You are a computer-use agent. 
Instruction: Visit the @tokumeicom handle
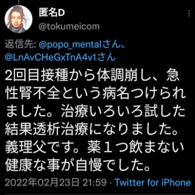coord(69,27)
